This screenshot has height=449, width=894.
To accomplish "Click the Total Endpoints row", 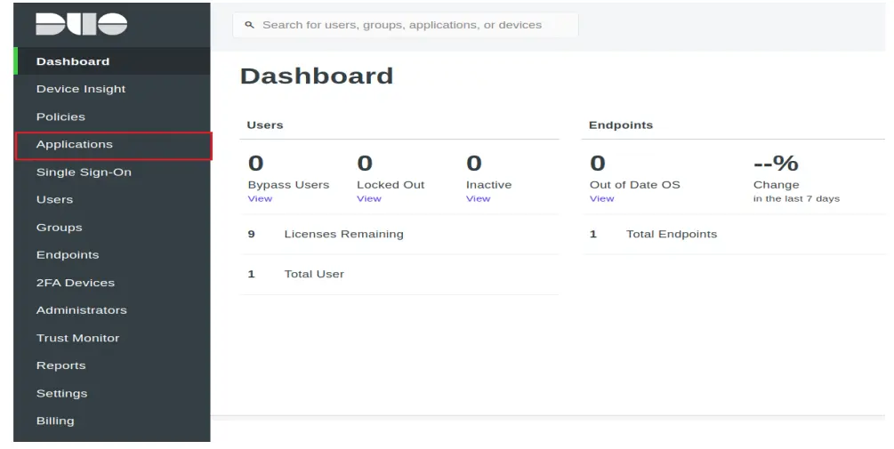I will 733,234.
